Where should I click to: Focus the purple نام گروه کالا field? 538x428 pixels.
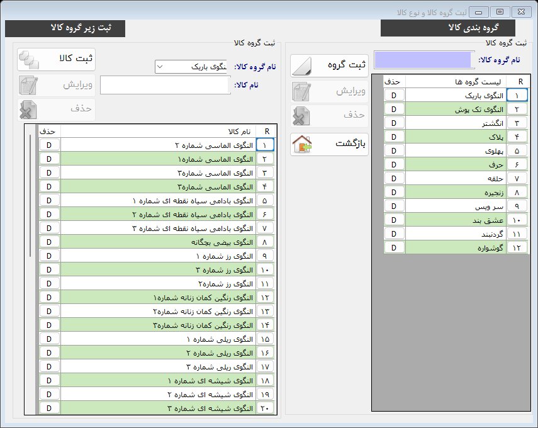pyautogui.click(x=424, y=60)
